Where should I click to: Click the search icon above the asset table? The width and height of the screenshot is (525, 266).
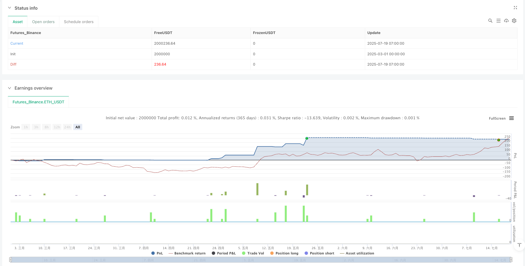[490, 21]
